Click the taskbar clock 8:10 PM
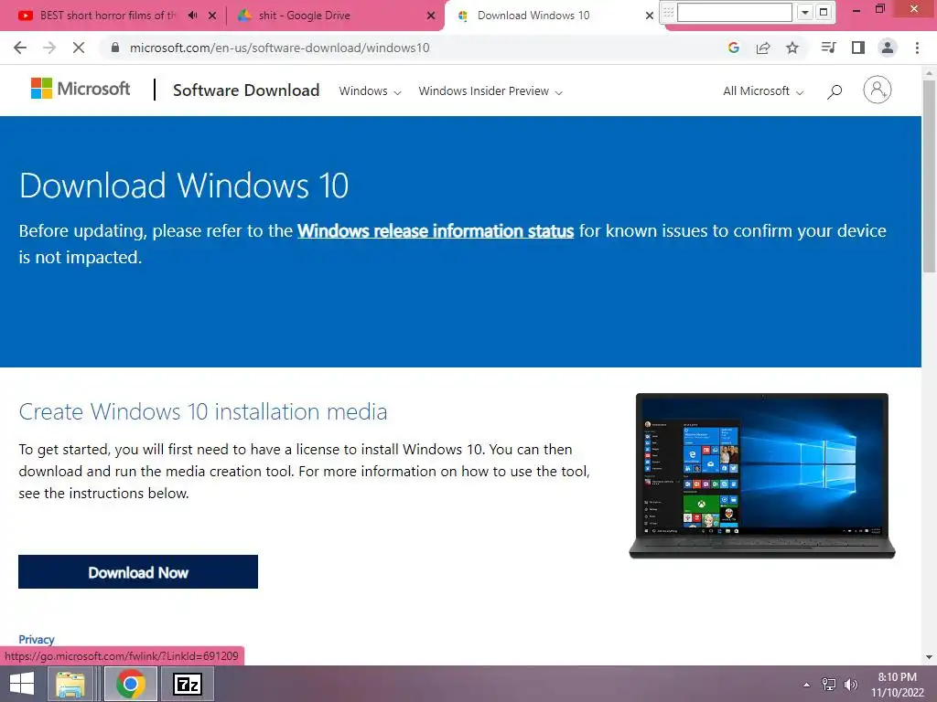The height and width of the screenshot is (702, 937). pos(897,677)
